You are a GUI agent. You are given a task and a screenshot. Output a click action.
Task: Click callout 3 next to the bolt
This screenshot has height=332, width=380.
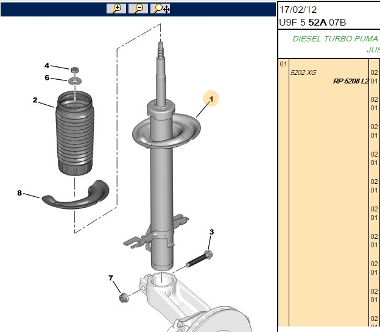coord(211,232)
